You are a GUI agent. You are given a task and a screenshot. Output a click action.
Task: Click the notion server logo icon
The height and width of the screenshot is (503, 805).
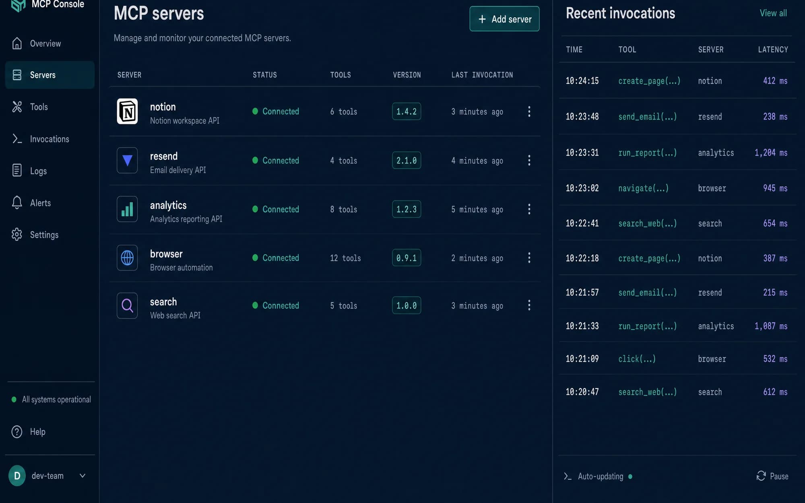click(x=127, y=111)
